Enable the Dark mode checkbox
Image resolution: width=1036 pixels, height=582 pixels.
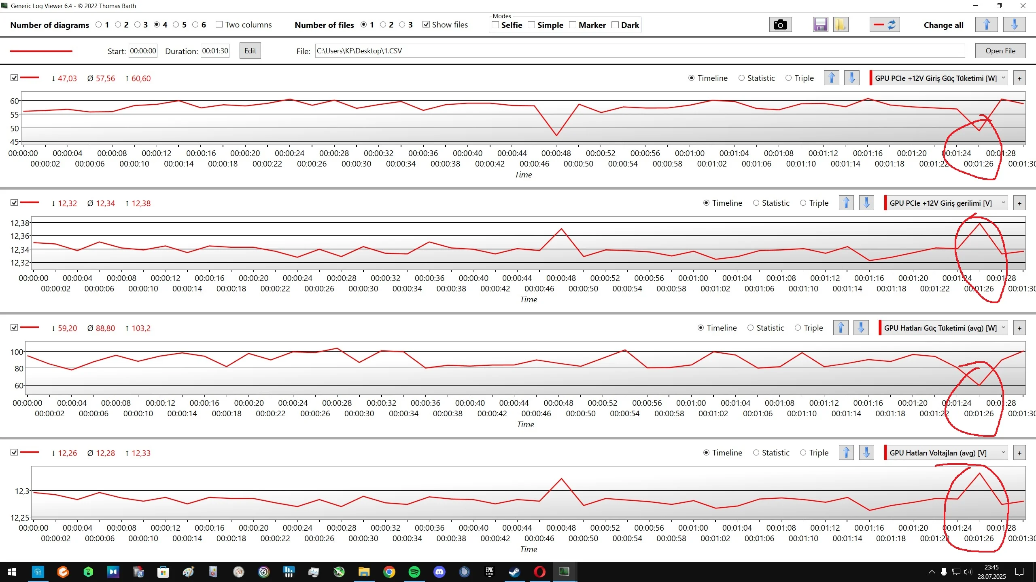(x=615, y=25)
